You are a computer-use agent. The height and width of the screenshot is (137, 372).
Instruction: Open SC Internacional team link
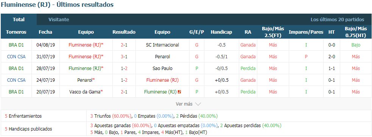[x=162, y=45]
